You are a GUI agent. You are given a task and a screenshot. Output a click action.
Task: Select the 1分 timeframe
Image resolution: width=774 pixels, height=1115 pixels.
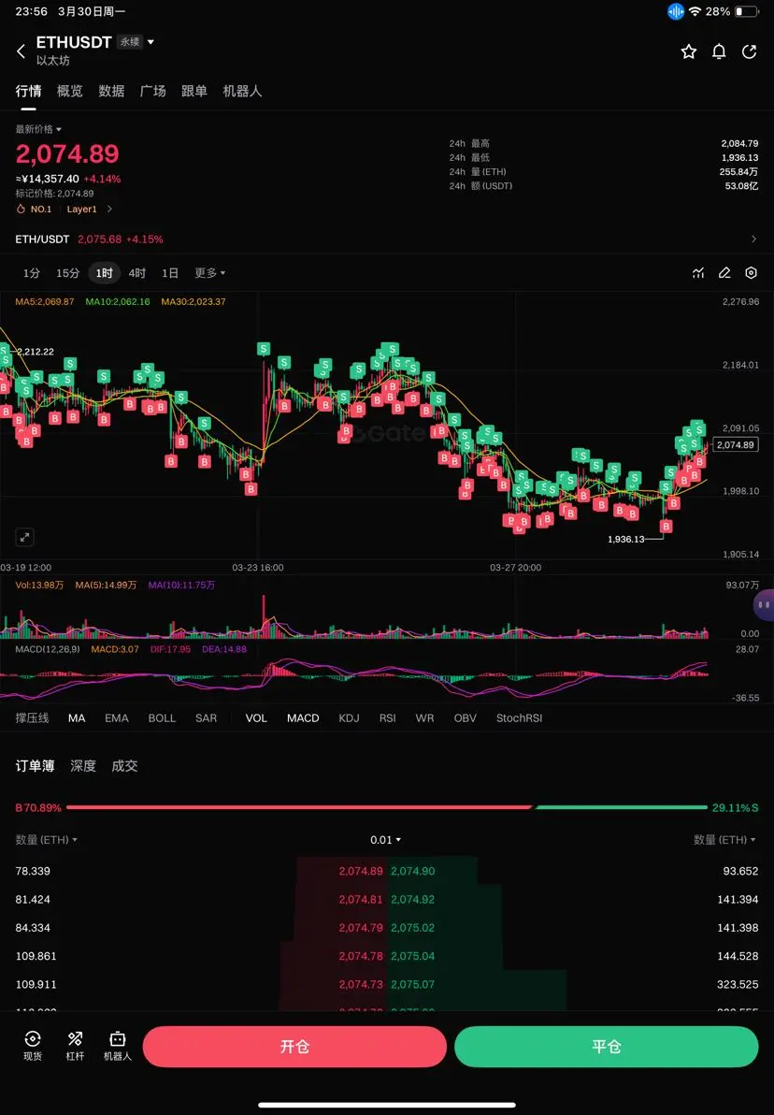coord(31,273)
